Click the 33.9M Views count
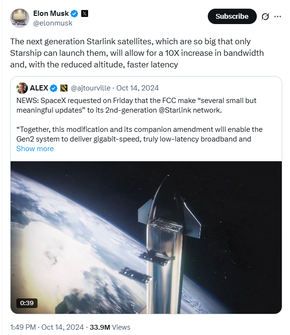Screen dimensions: 290x335 click(111, 327)
